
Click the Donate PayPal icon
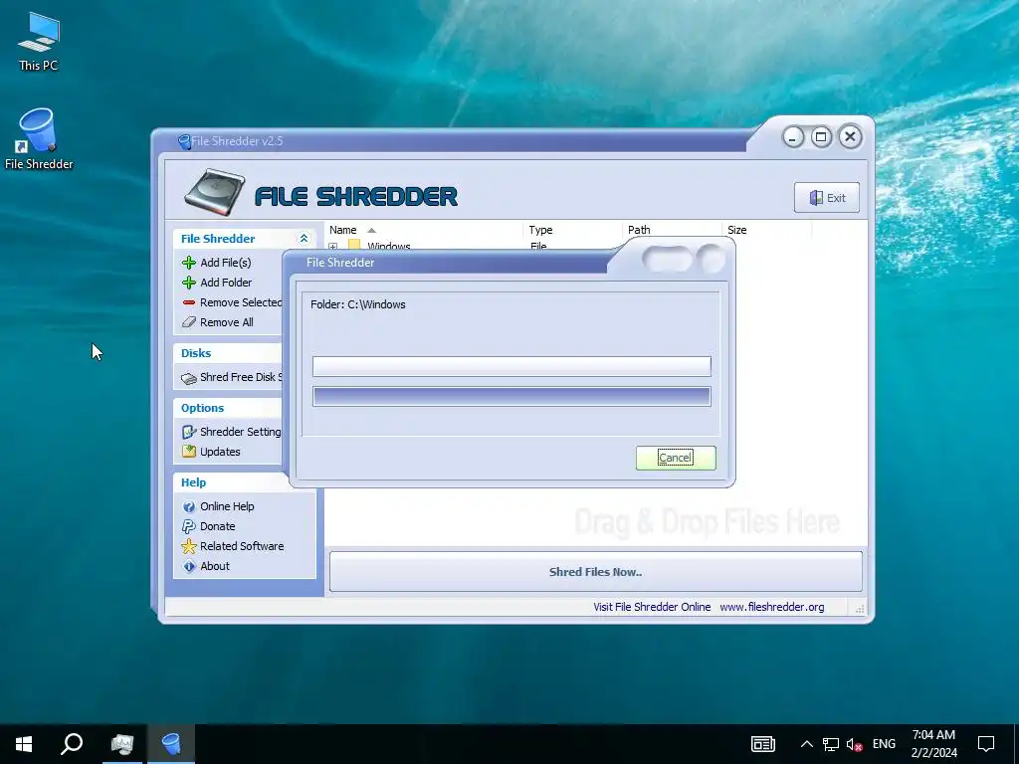point(189,526)
